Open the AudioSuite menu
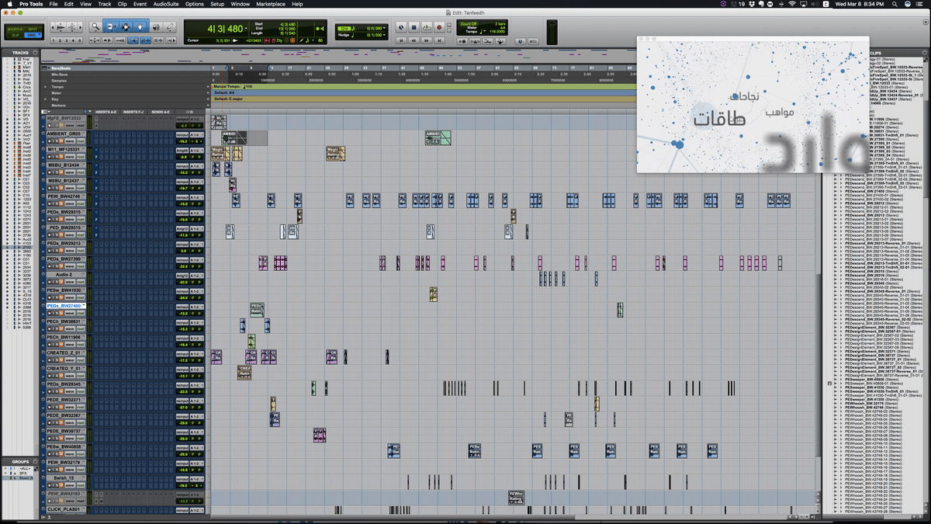Screen dimensions: 931x524 point(164,4)
